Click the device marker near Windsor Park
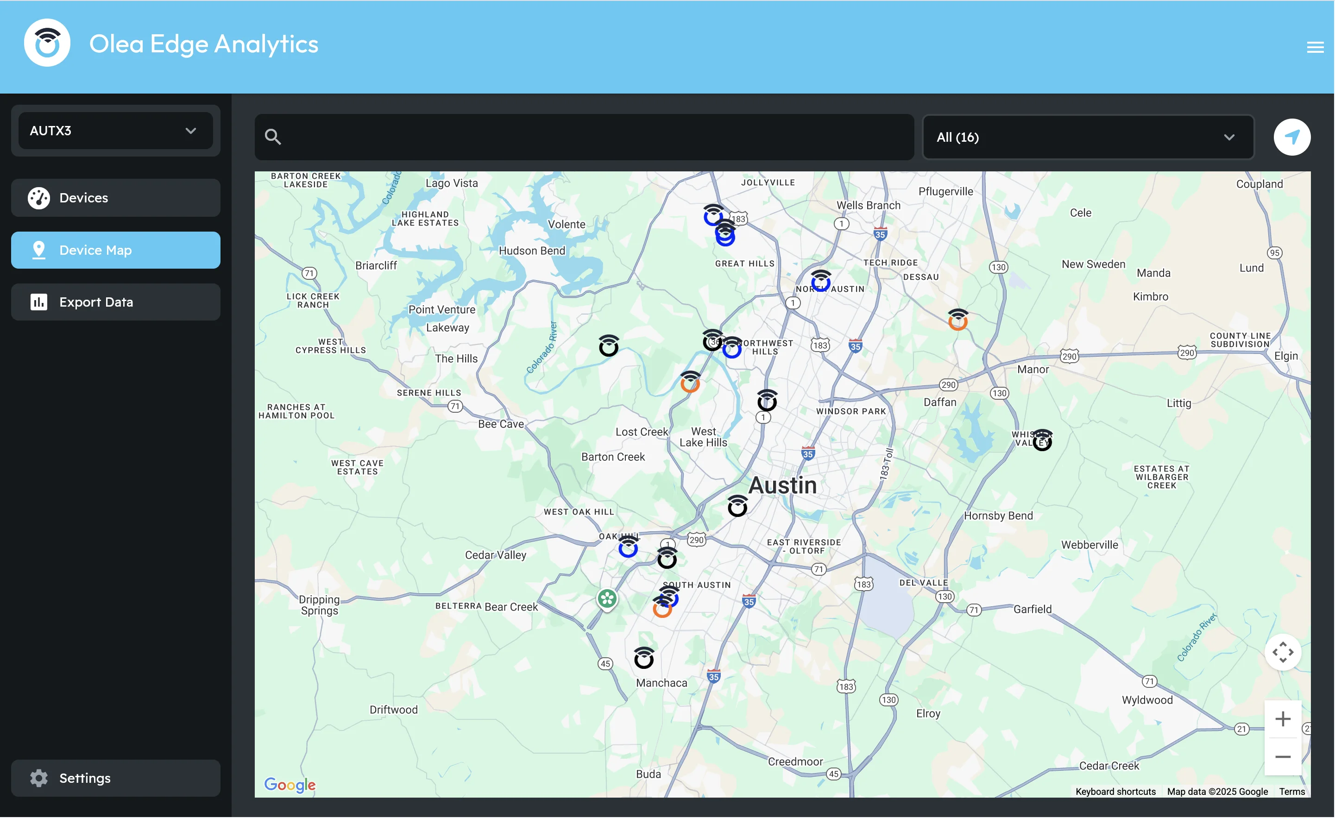This screenshot has height=818, width=1335. coord(767,401)
